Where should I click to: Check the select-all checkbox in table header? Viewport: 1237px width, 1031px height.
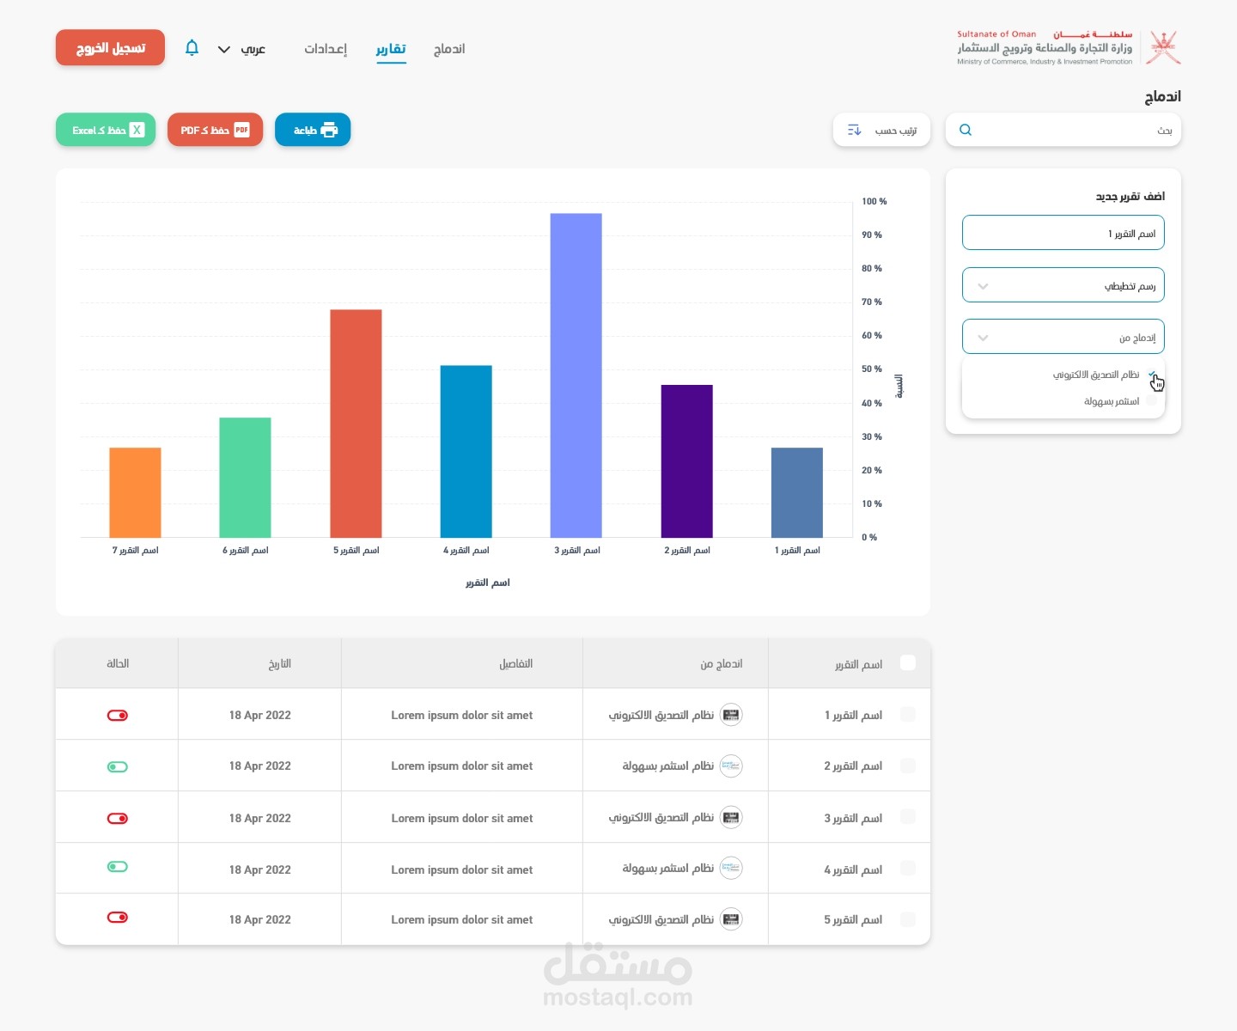(908, 662)
